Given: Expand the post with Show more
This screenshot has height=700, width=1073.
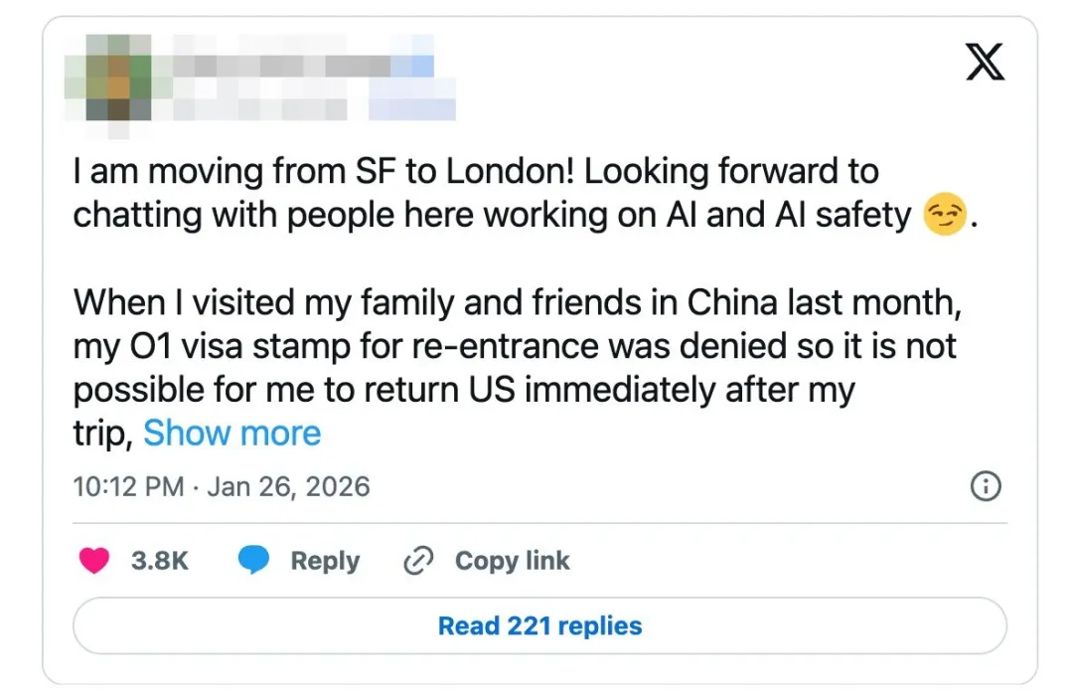Looking at the screenshot, I should point(231,433).
